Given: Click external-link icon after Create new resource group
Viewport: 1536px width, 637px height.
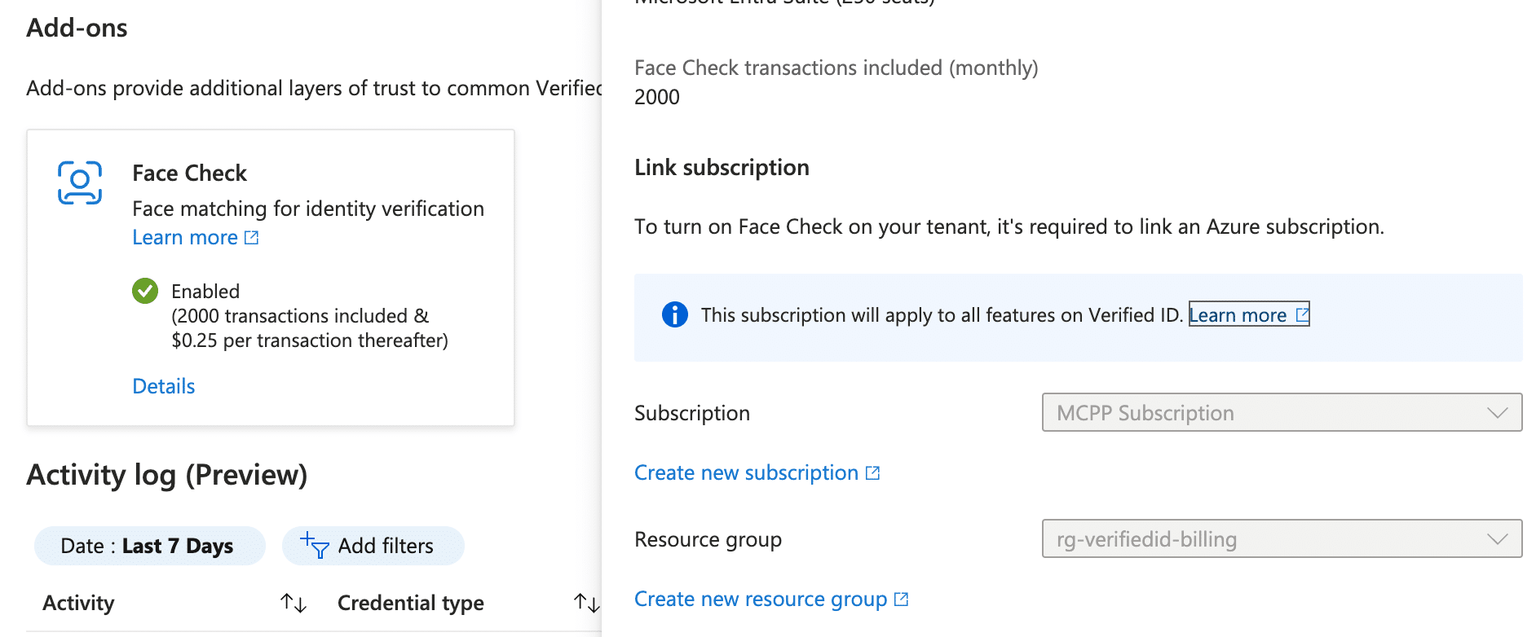Looking at the screenshot, I should point(901,600).
